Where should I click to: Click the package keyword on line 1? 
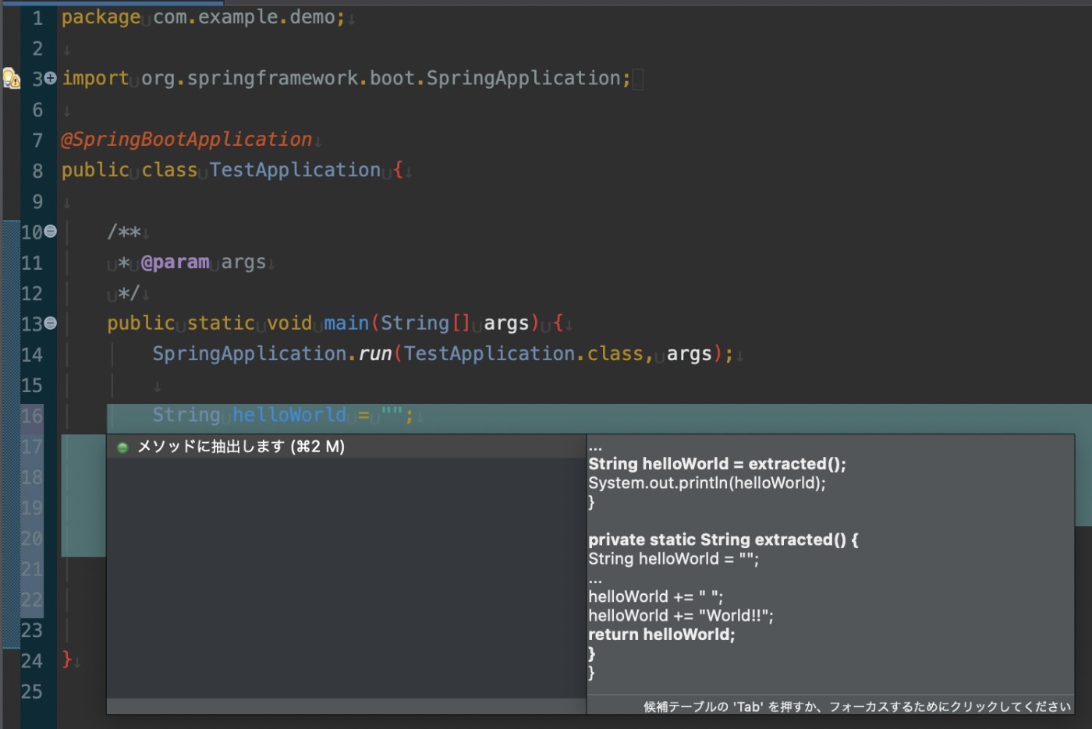101,17
